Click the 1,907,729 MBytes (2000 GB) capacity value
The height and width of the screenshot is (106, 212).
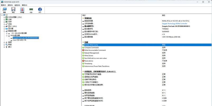click(x=171, y=37)
